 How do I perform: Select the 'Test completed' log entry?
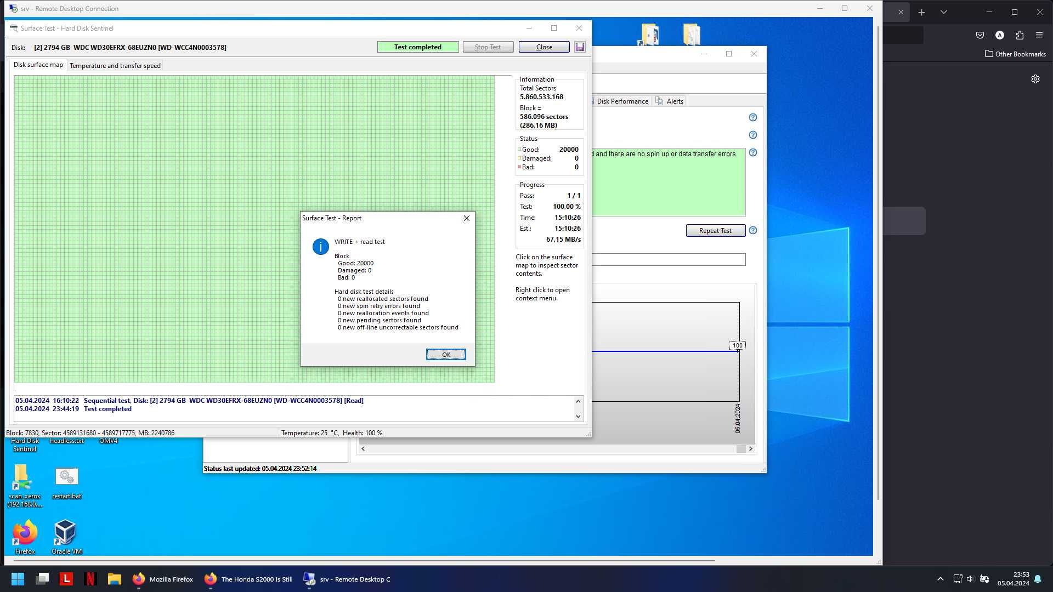click(x=73, y=409)
